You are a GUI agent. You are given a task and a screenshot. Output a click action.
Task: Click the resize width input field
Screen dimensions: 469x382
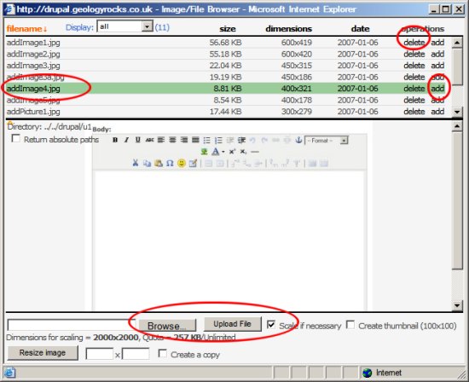(x=100, y=354)
